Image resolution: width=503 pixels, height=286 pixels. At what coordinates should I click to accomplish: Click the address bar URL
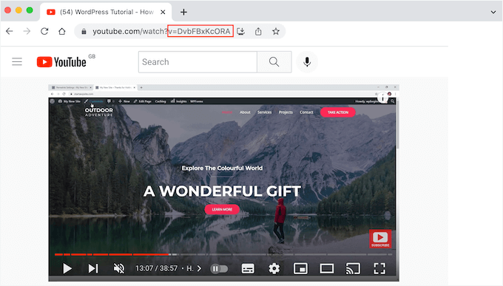161,32
